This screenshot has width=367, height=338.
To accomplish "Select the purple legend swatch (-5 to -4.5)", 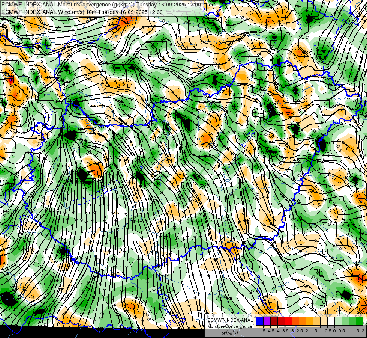I will [267, 321].
